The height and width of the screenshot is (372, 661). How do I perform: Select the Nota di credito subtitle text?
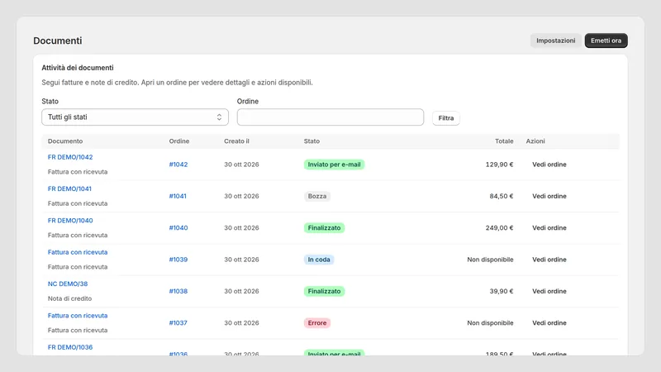coord(69,298)
